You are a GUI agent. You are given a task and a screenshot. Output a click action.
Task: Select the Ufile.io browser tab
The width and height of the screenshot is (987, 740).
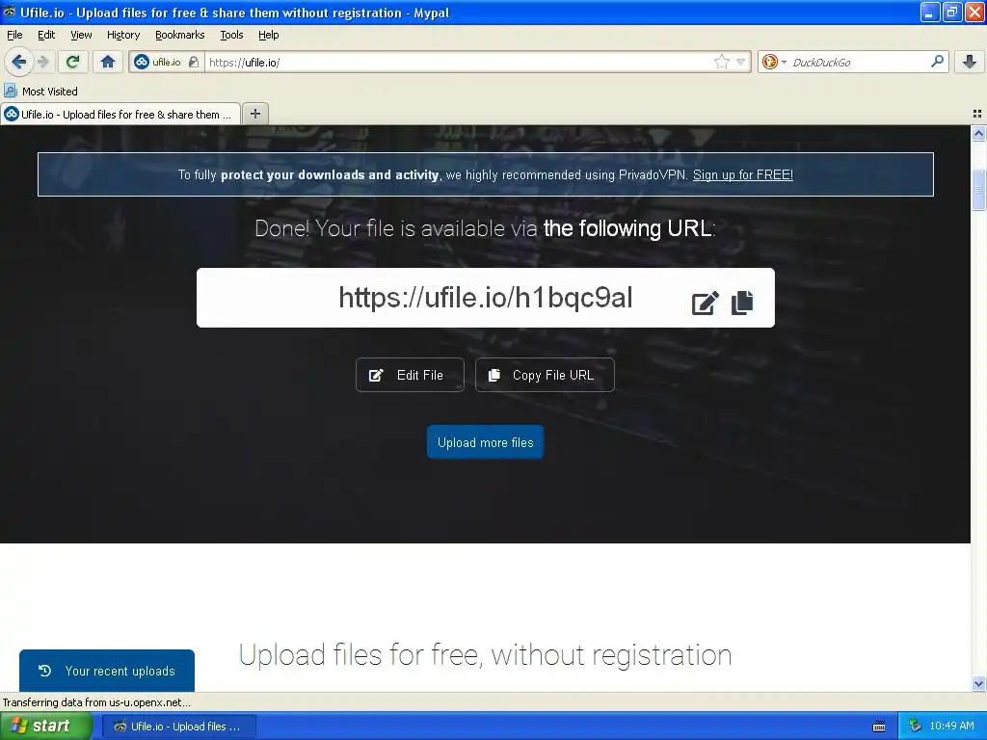point(120,114)
